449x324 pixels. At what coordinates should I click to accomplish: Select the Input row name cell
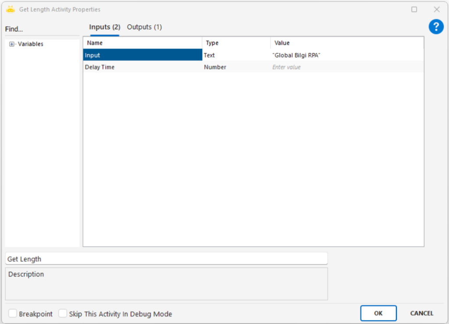[x=142, y=55]
